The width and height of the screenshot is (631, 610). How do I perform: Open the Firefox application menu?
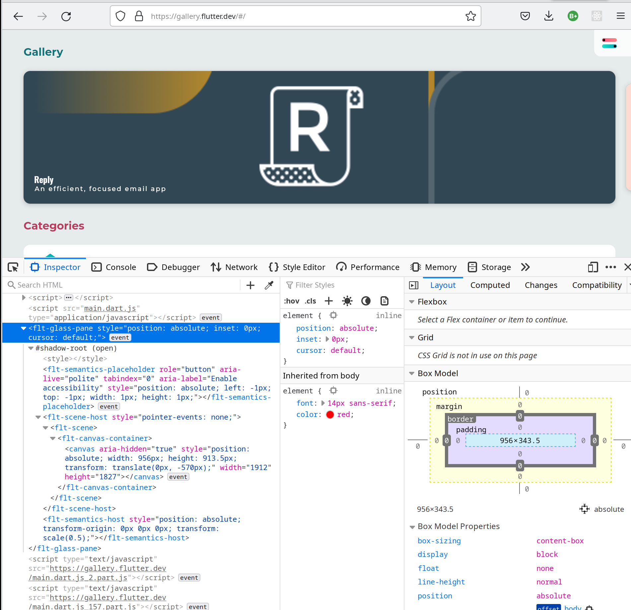[620, 16]
